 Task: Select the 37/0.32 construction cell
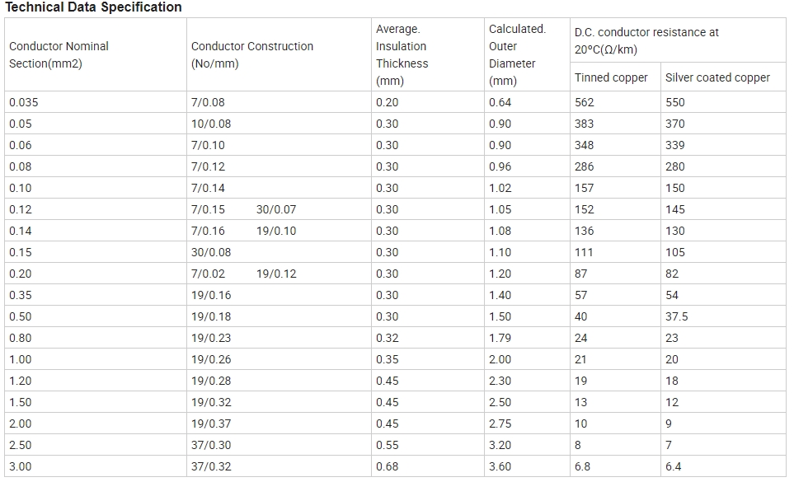point(279,466)
